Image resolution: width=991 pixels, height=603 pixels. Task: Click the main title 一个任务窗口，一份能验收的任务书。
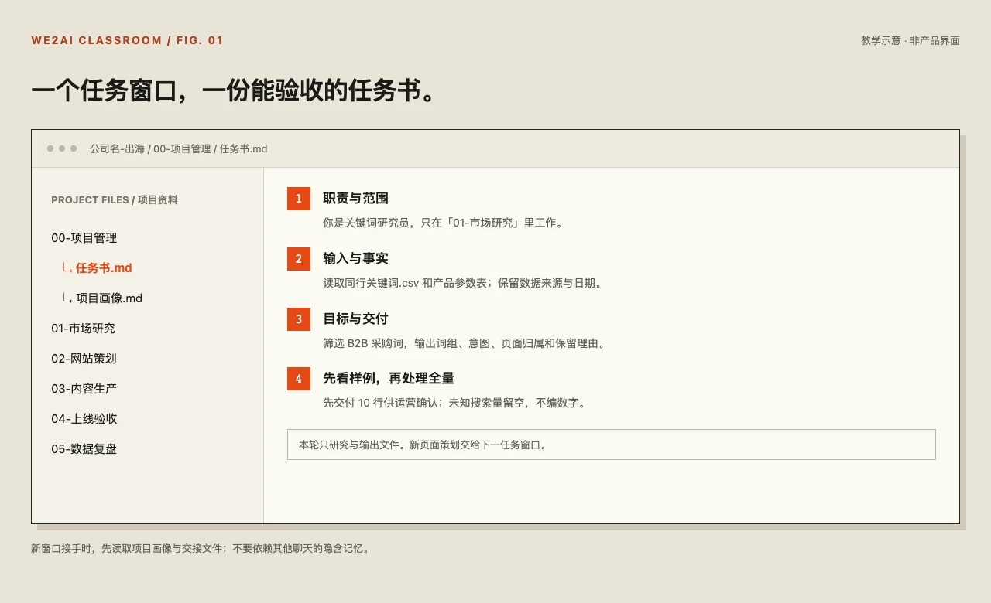[236, 90]
